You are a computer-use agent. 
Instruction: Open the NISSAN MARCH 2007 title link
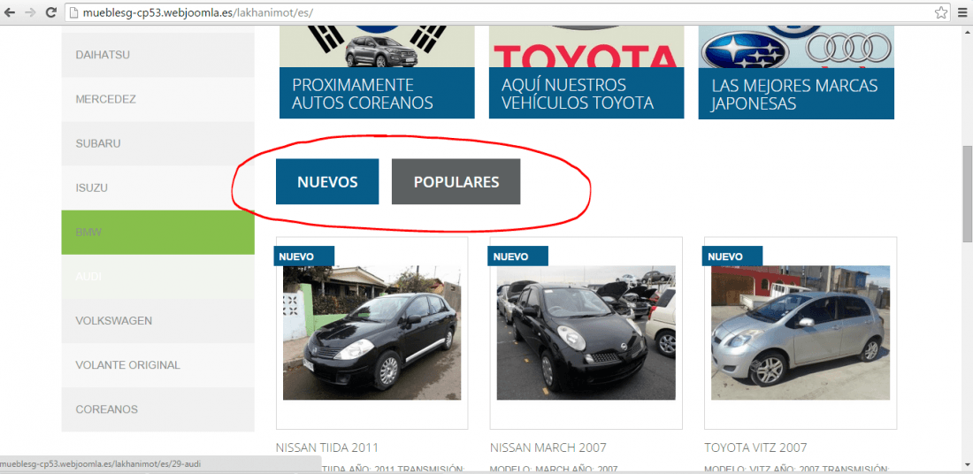(548, 448)
